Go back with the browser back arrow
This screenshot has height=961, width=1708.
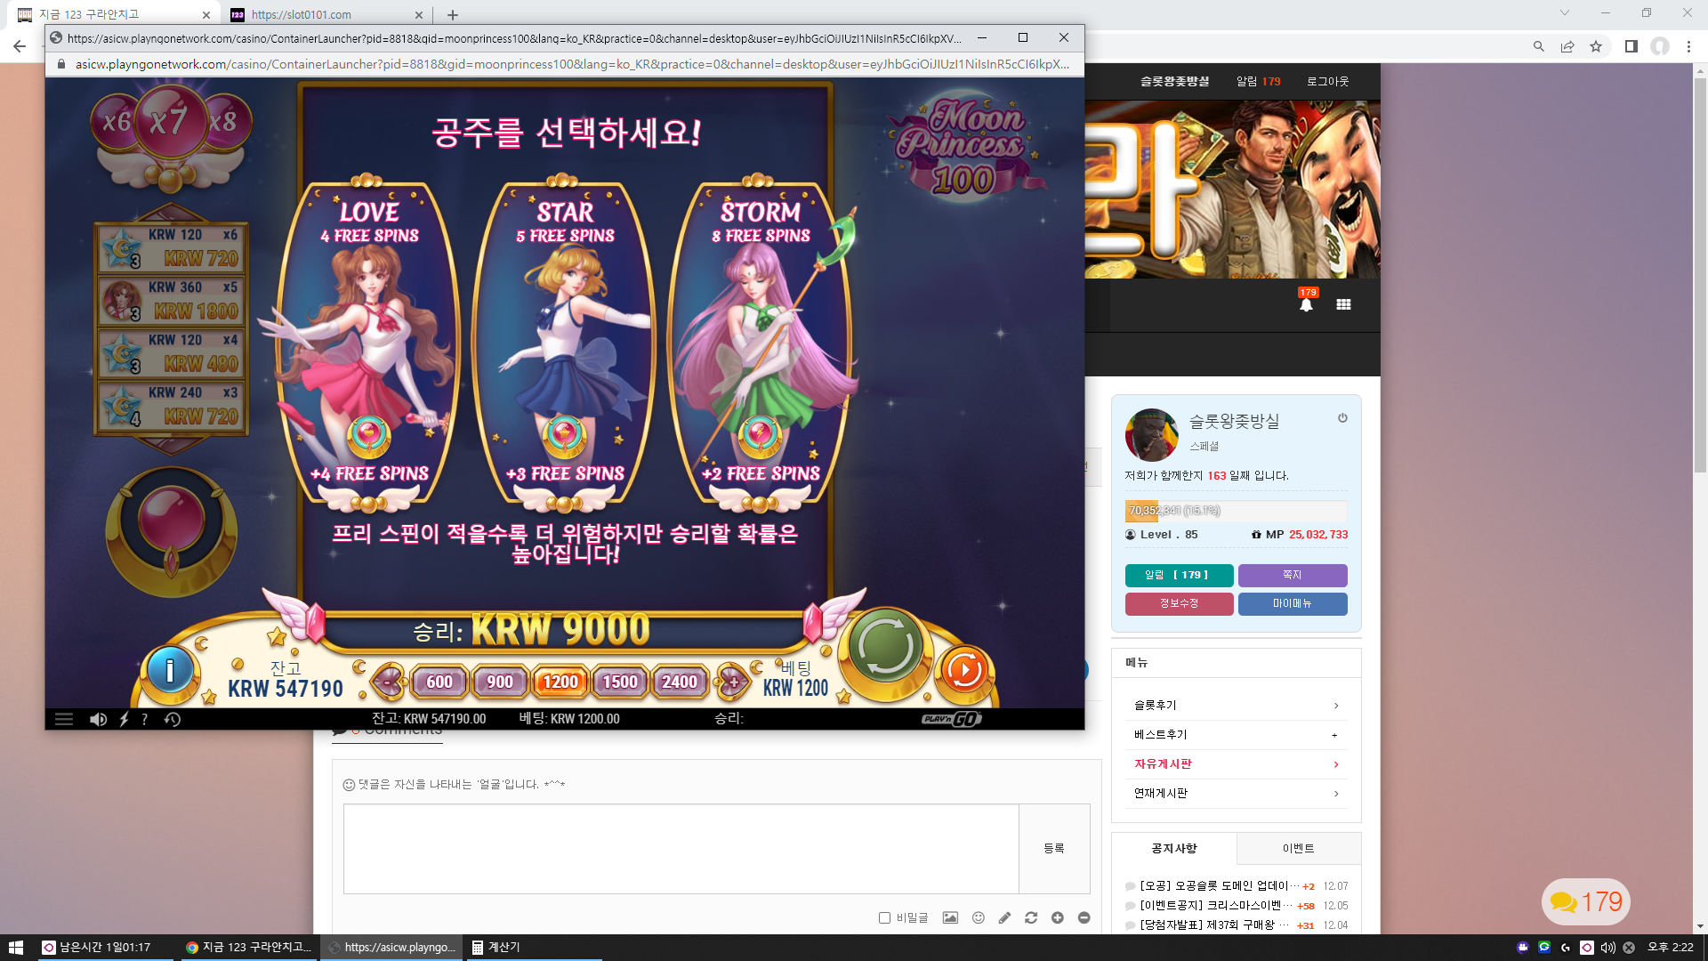[20, 46]
